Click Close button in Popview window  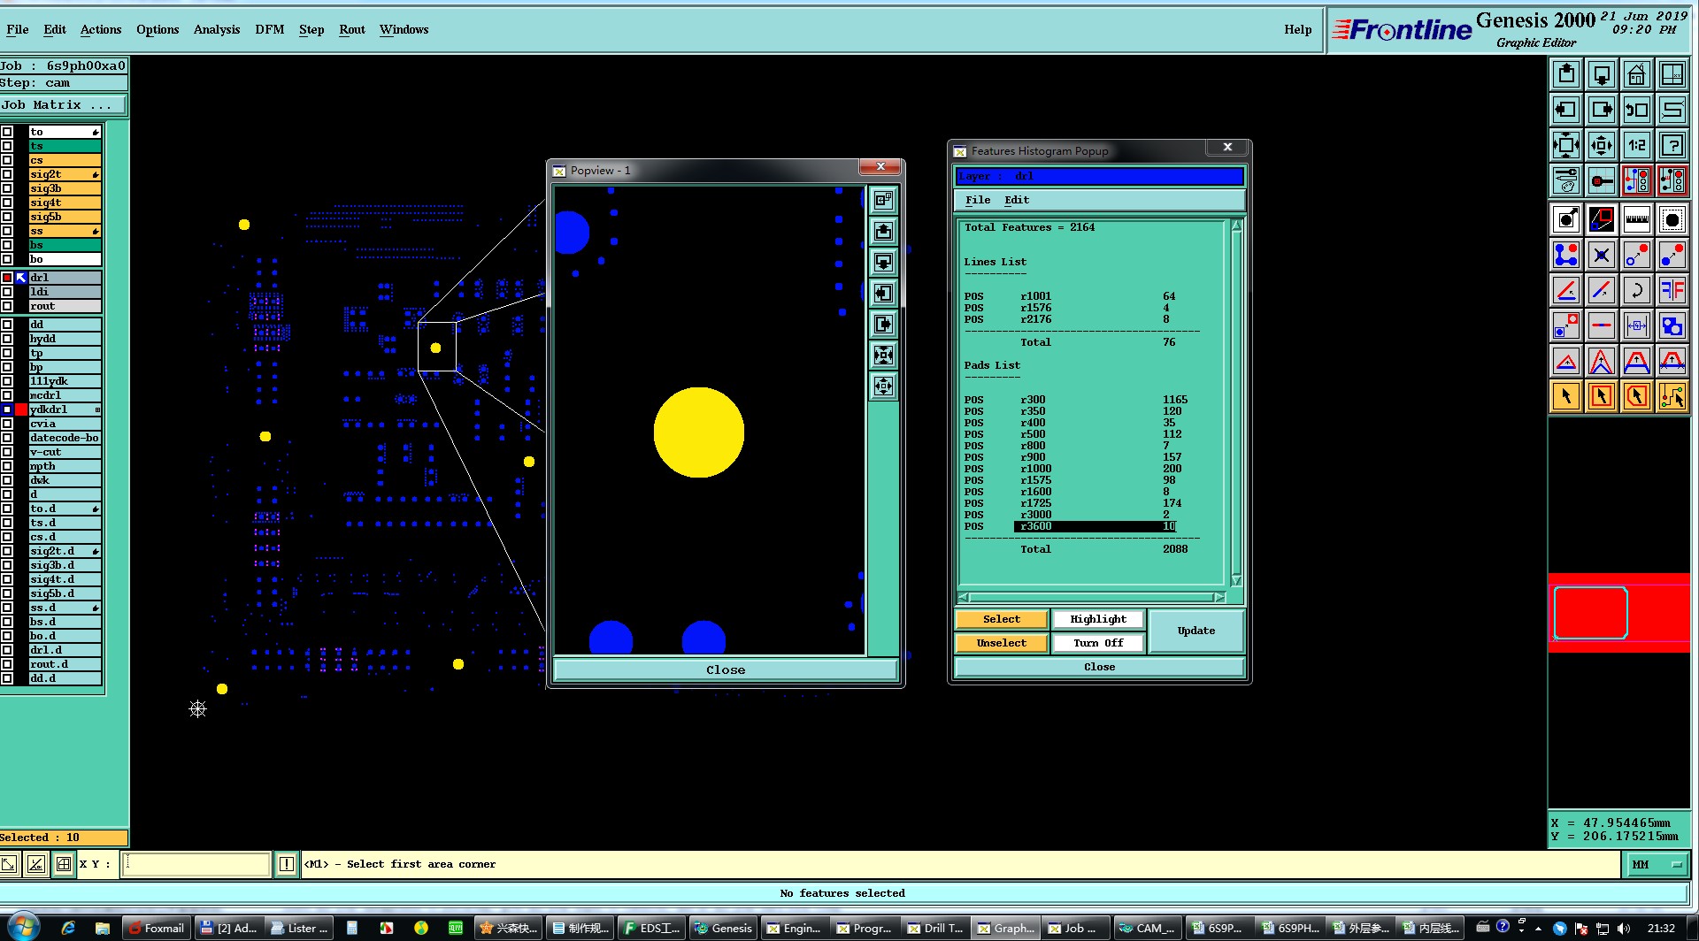pyautogui.click(x=726, y=669)
